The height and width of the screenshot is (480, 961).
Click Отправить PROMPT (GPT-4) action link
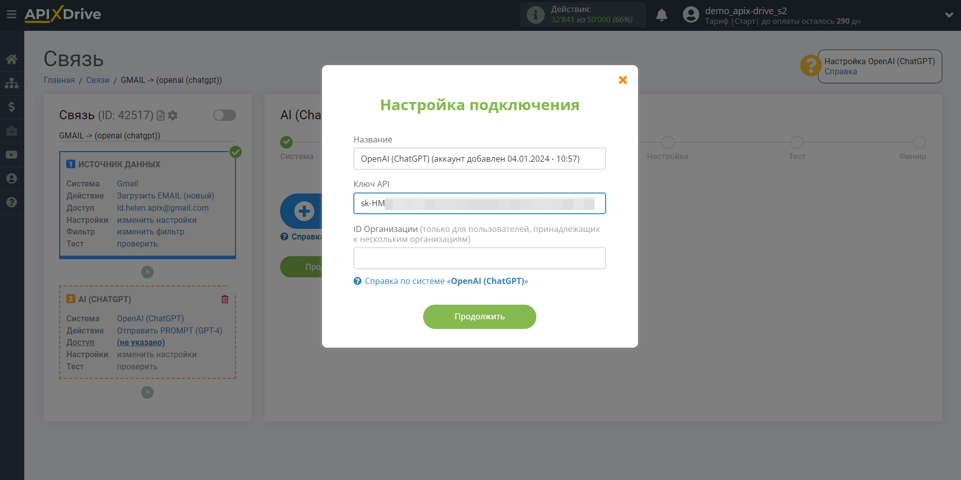[x=169, y=330]
